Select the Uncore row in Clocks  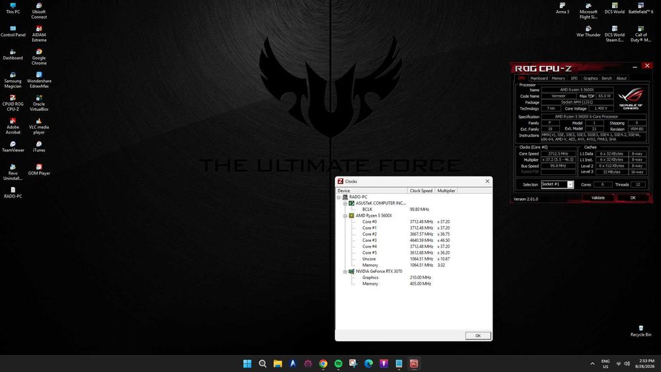(x=414, y=259)
